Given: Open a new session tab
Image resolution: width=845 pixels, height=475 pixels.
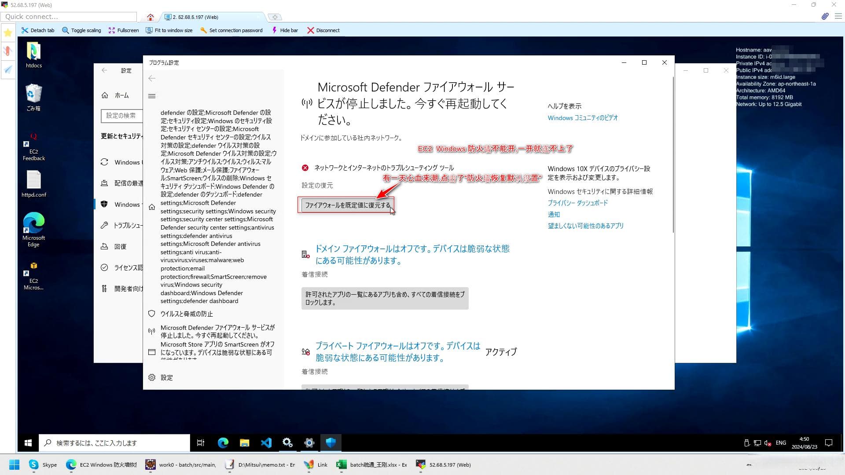Looking at the screenshot, I should click(x=275, y=17).
